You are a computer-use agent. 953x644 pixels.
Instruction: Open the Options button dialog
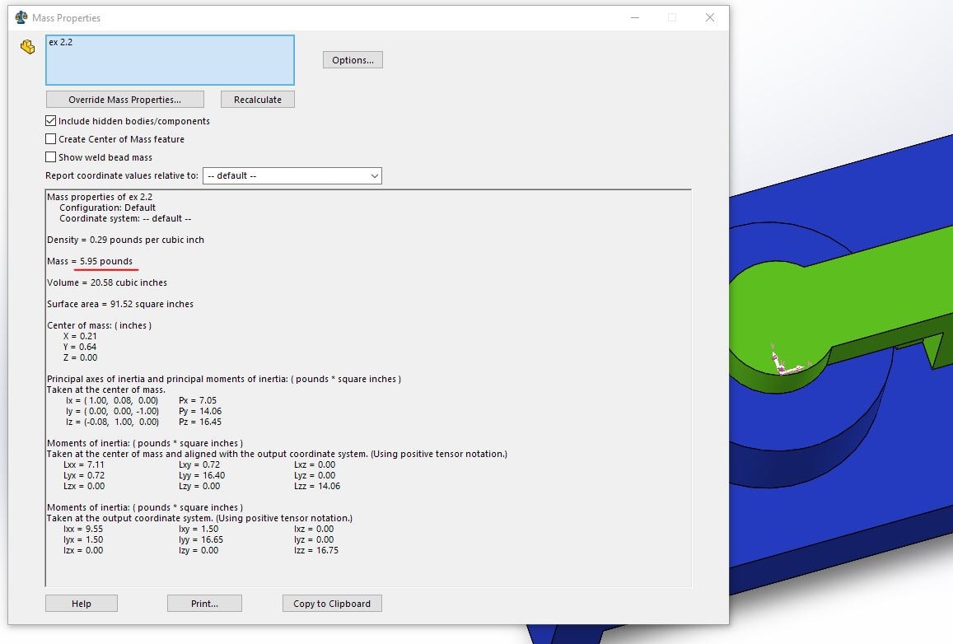point(353,60)
